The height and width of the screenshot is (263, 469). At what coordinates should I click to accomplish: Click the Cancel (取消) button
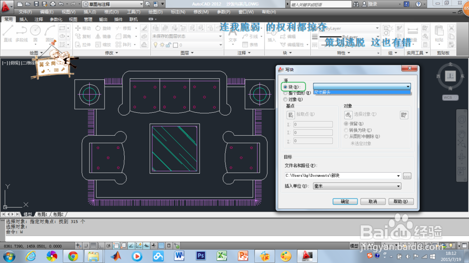[373, 202]
